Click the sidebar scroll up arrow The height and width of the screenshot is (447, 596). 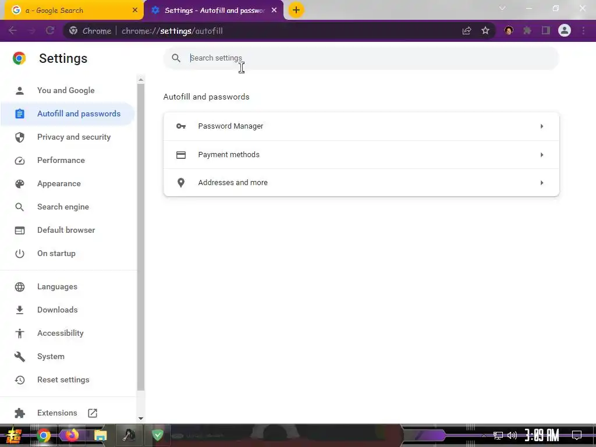coord(141,79)
